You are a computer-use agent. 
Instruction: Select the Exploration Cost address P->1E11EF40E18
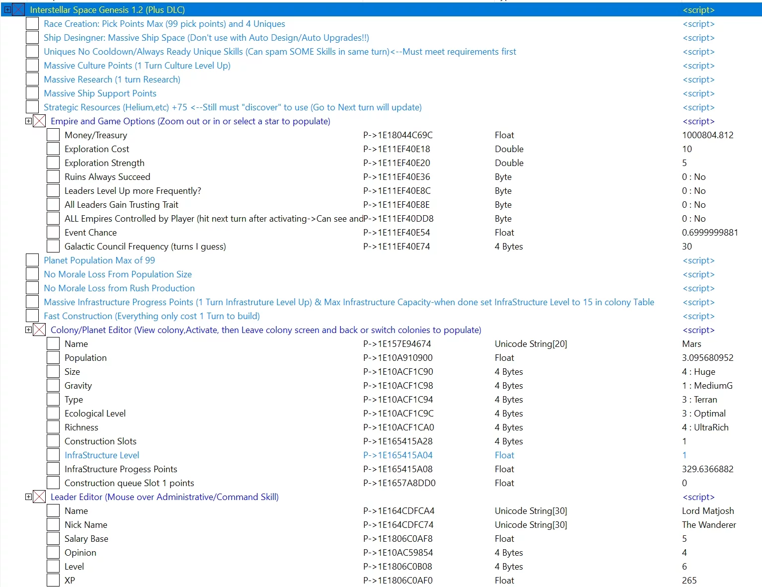click(x=396, y=149)
